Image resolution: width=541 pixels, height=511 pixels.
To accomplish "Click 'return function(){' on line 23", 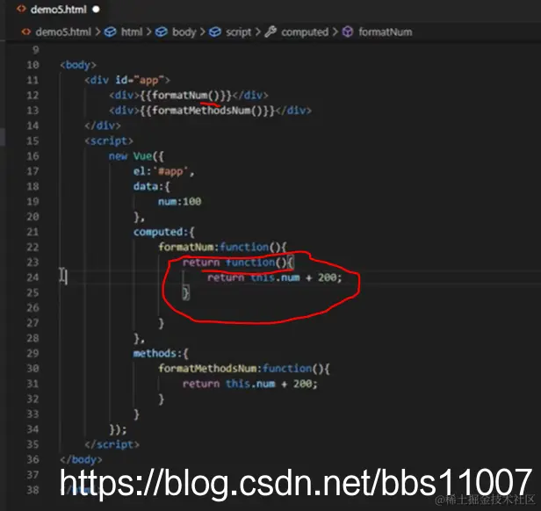I will [238, 263].
